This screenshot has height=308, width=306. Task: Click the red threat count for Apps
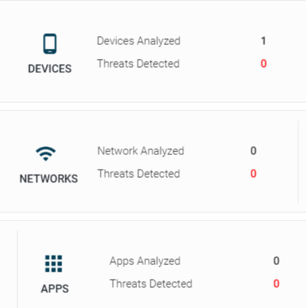(276, 283)
